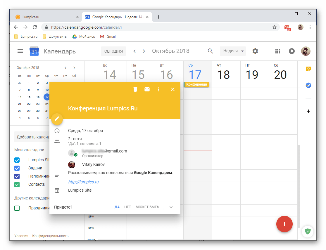Go to next week arrow in header
326x250 pixels.
click(x=144, y=51)
